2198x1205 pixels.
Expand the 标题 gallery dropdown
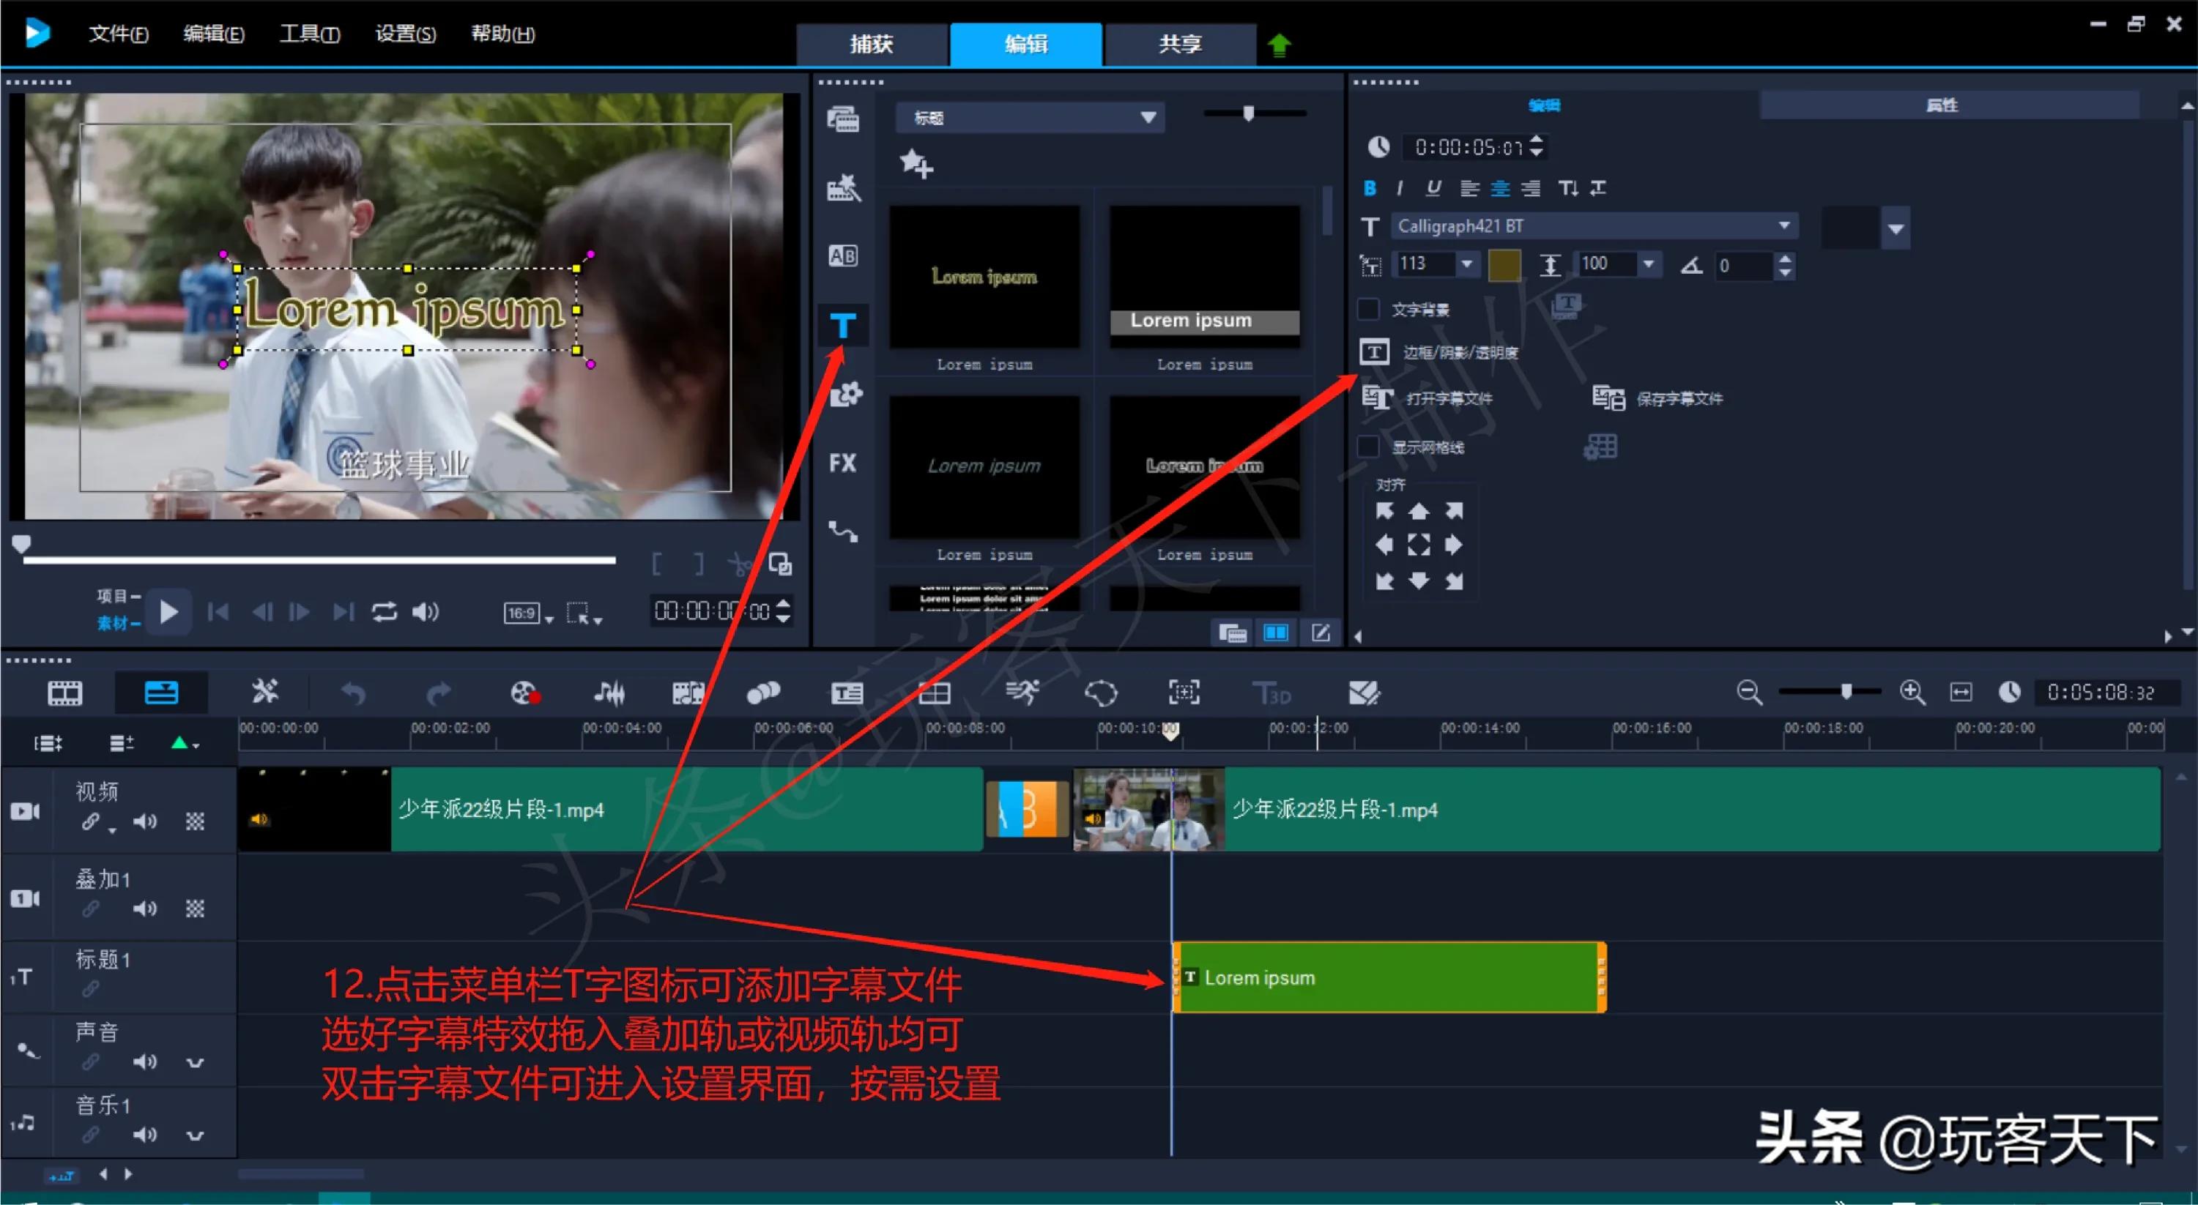1148,117
